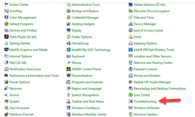Click the Troubleshooting icon
Image resolution: width=195 pixels, height=117 pixels.
coord(131,102)
